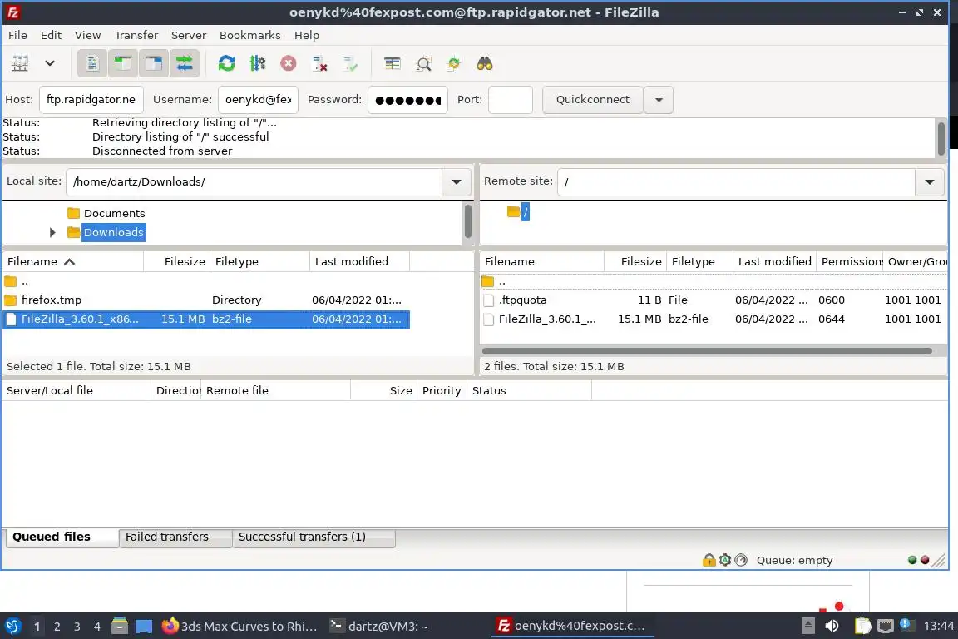This screenshot has height=639, width=958.
Task: Open file manager launcher in taskbar
Action: 120,627
